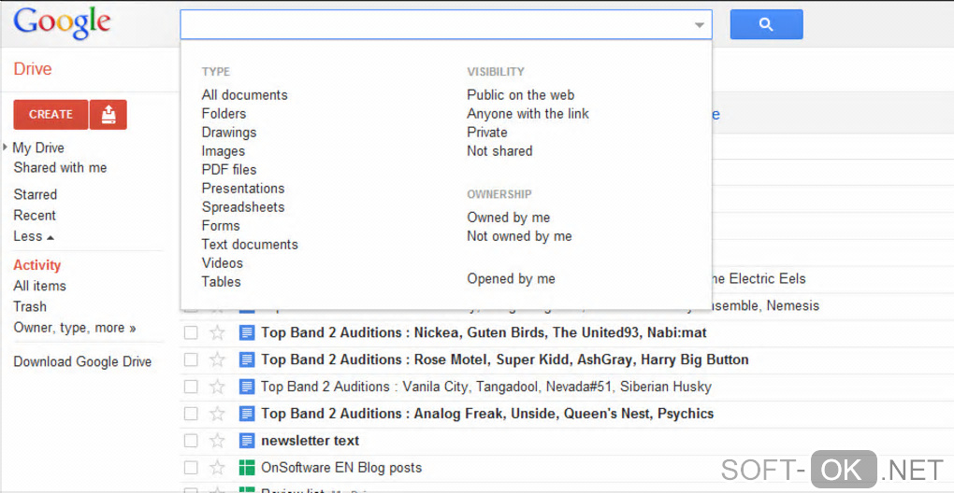Collapse sidebar list with Less

pyautogui.click(x=34, y=236)
